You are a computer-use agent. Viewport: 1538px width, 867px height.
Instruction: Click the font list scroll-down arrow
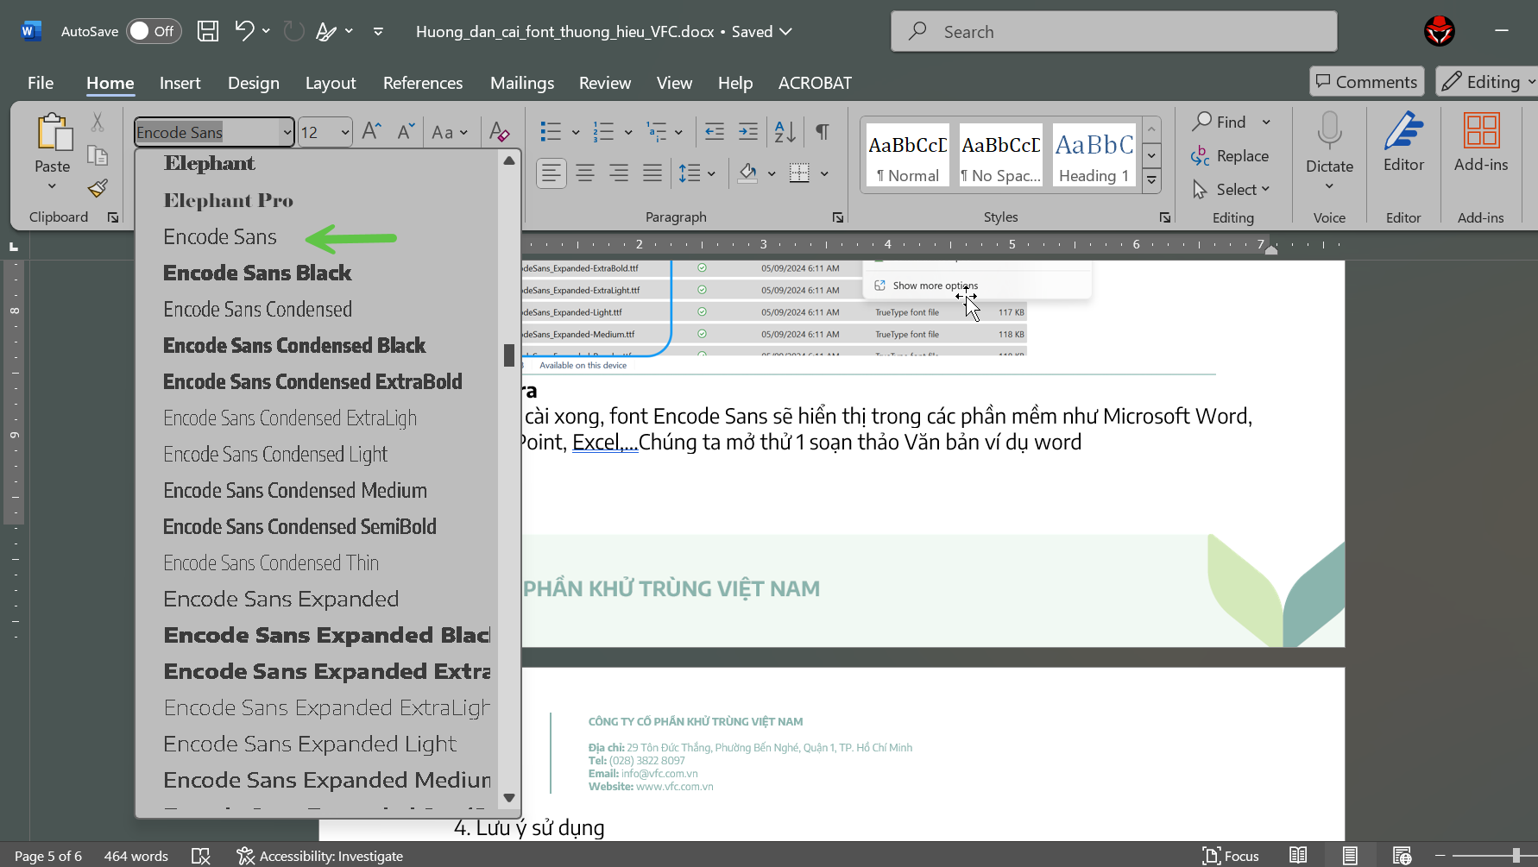pyautogui.click(x=509, y=798)
